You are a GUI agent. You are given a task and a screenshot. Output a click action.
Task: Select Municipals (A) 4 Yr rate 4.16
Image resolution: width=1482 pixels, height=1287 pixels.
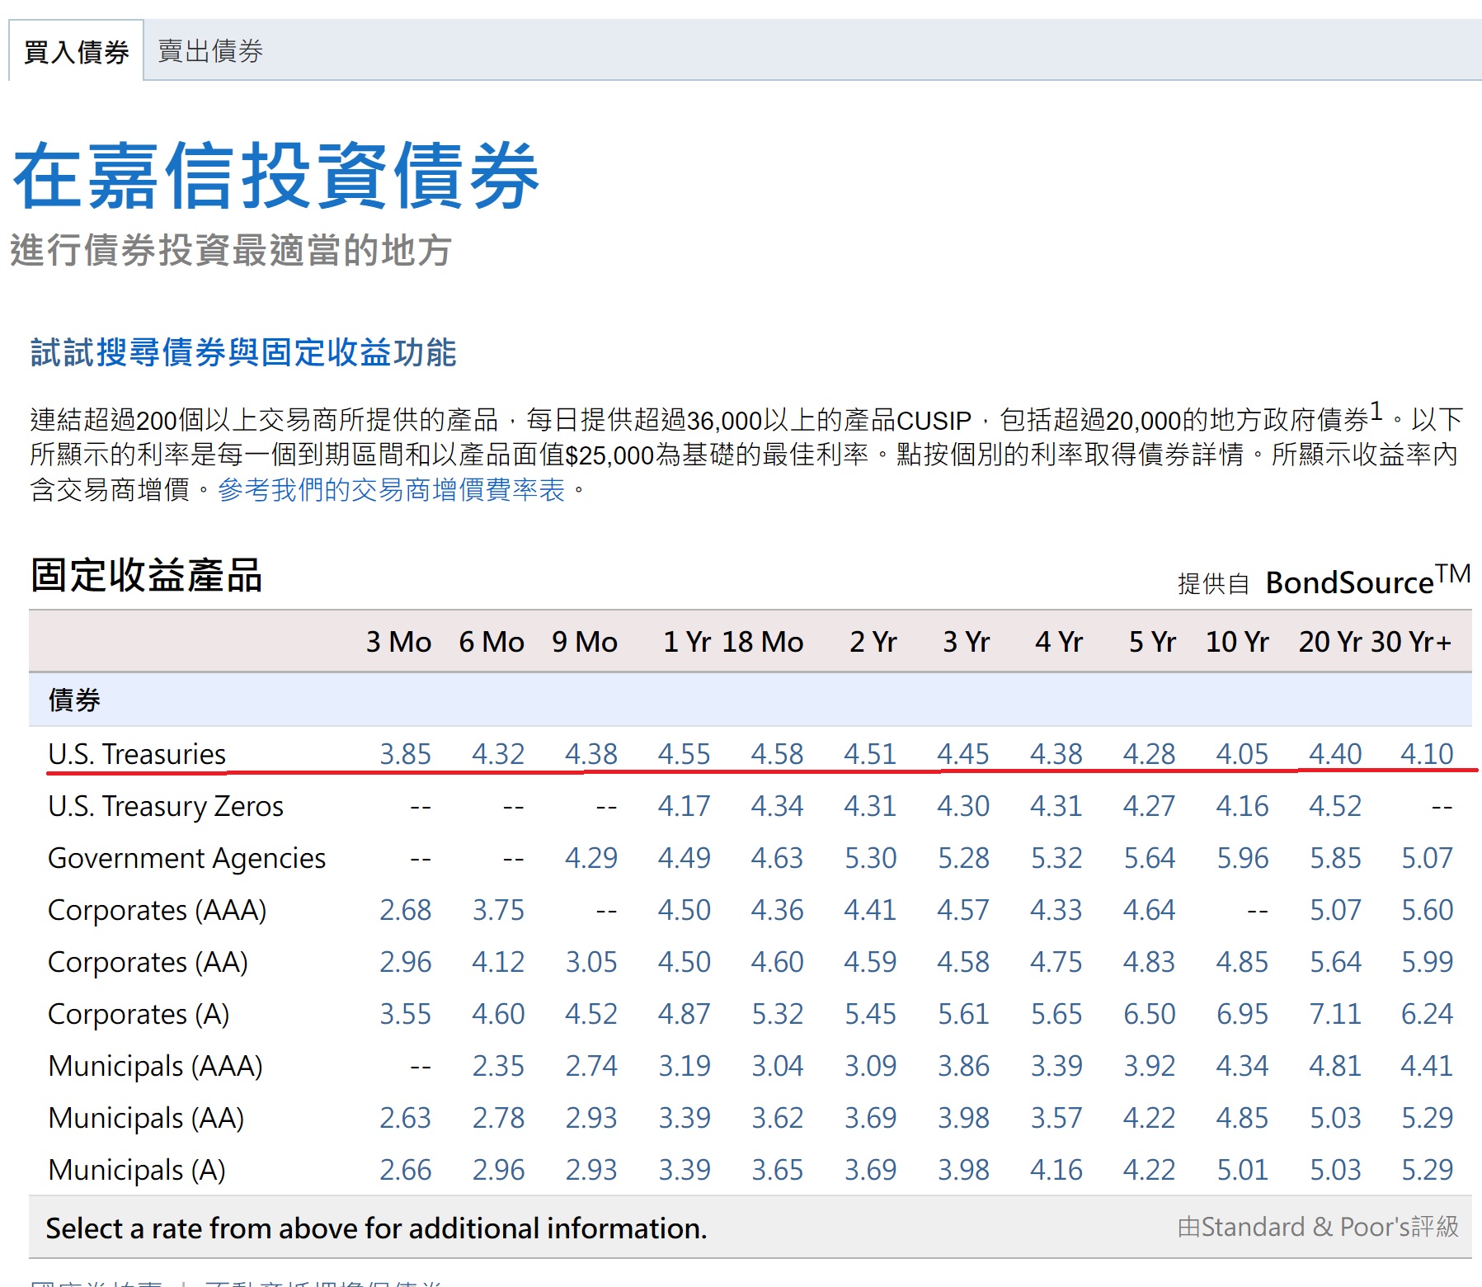pos(1056,1170)
